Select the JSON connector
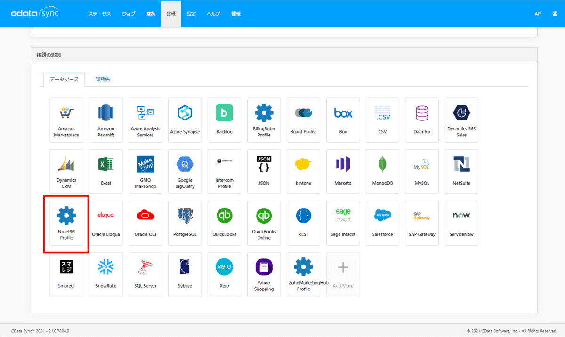This screenshot has width=565, height=337. click(x=264, y=171)
